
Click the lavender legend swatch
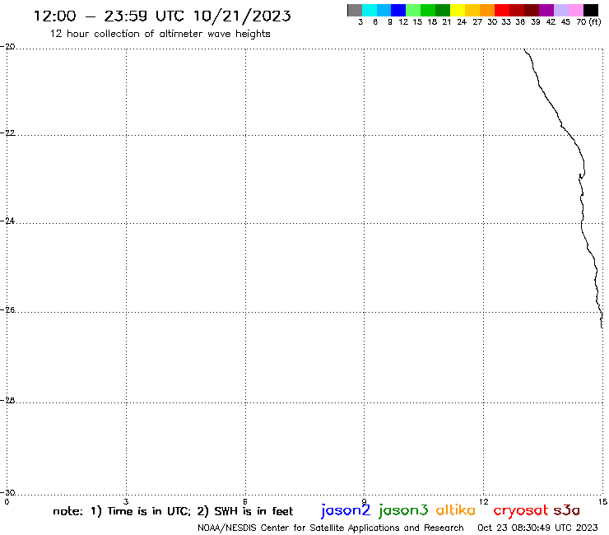point(561,10)
